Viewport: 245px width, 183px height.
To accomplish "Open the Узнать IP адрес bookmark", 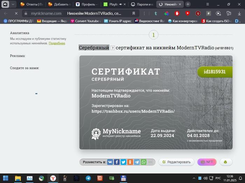I will tap(118, 21).
